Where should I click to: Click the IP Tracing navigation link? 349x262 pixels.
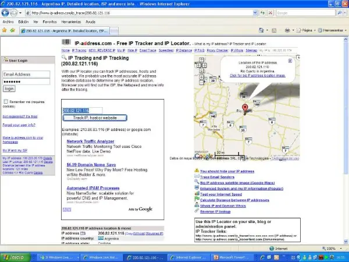click(79, 50)
